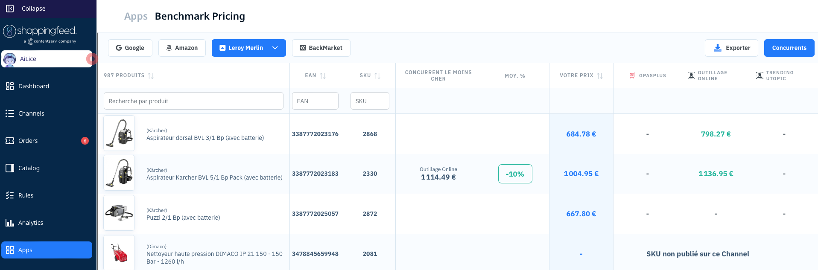Select the BackMarket channel tab

click(x=321, y=48)
